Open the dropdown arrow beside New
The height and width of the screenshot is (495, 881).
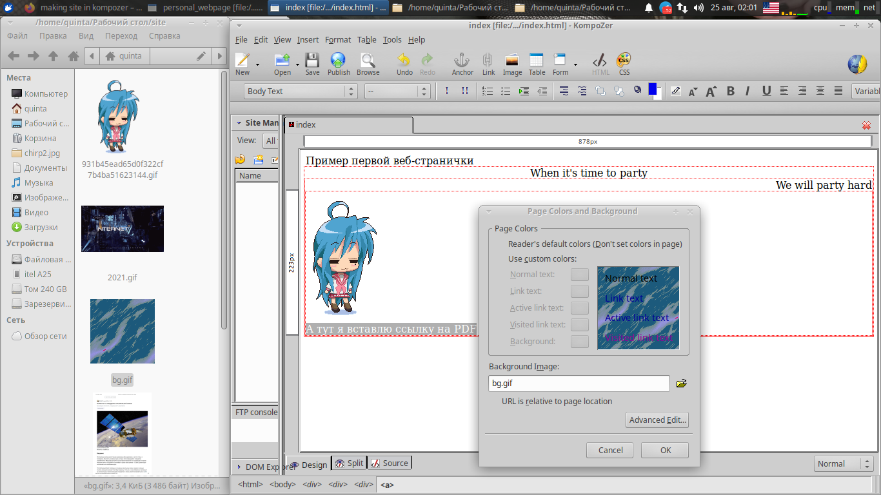tap(257, 64)
